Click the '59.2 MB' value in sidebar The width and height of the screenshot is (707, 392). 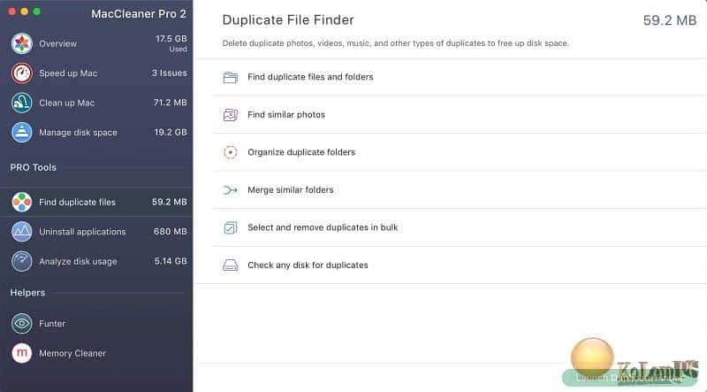(x=169, y=202)
